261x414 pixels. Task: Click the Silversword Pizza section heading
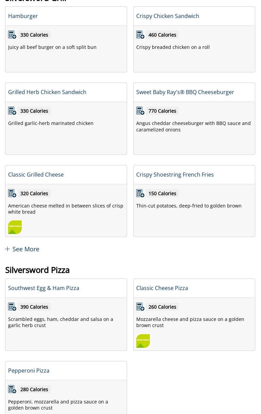click(x=37, y=270)
